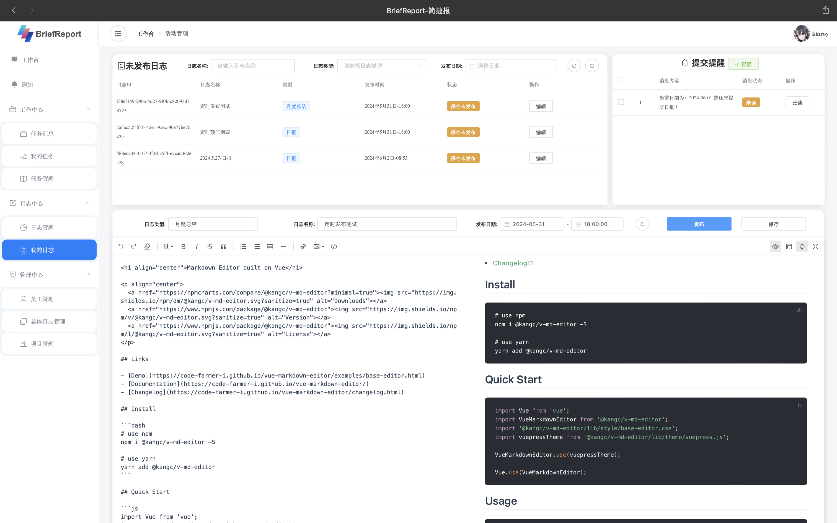837x523 pixels.
Task: Open 我的任务 menu item
Action: [x=50, y=156]
